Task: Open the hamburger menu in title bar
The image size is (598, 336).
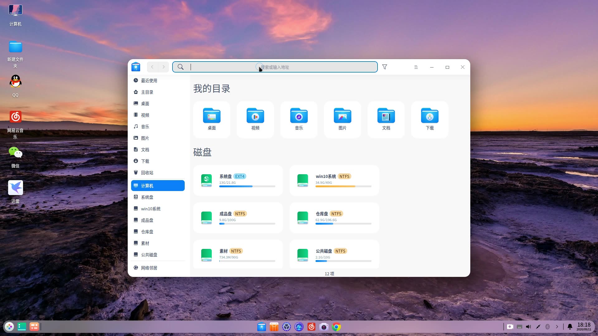Action: pyautogui.click(x=416, y=67)
